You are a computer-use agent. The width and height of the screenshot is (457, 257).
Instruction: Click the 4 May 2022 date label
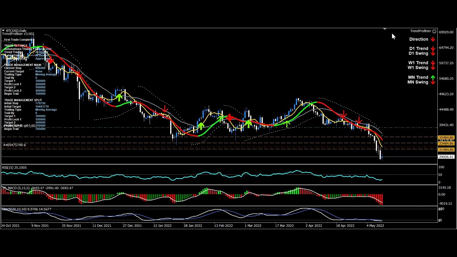375,226
